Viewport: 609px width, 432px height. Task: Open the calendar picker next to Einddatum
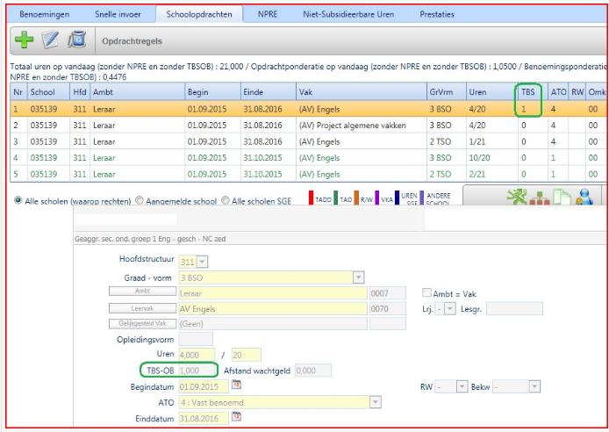237,417
